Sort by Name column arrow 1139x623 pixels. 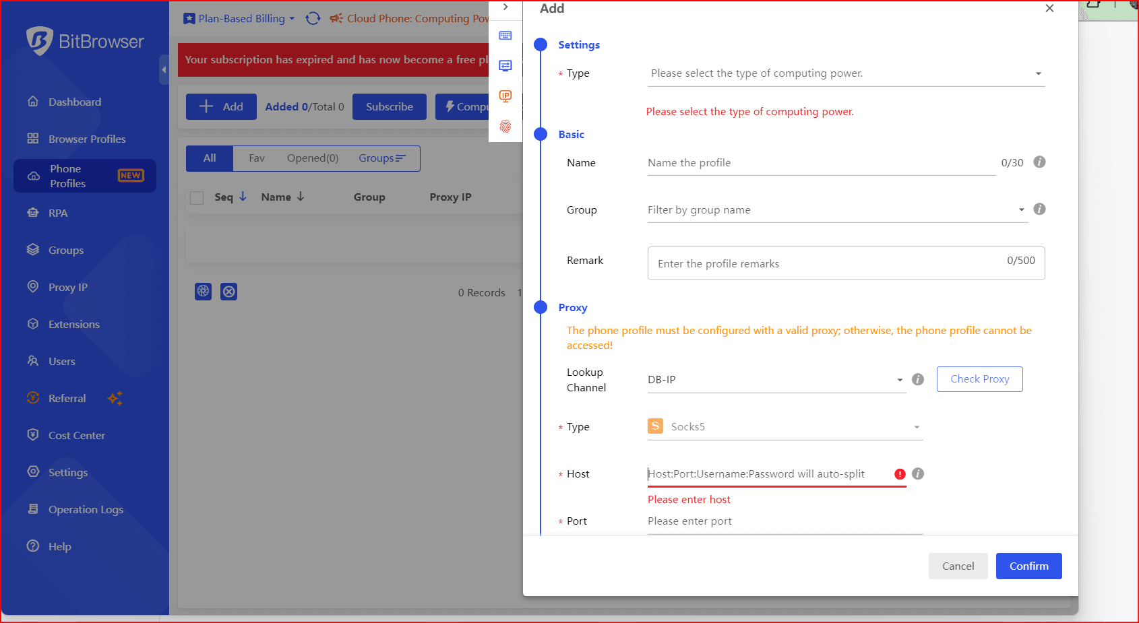click(301, 197)
